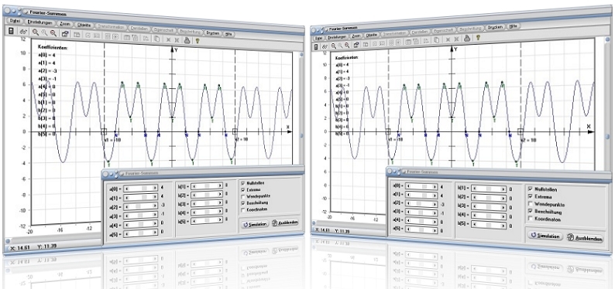Screen dimensions: 615x289
Task: Open Drucken menu in right window
Action: point(496,28)
